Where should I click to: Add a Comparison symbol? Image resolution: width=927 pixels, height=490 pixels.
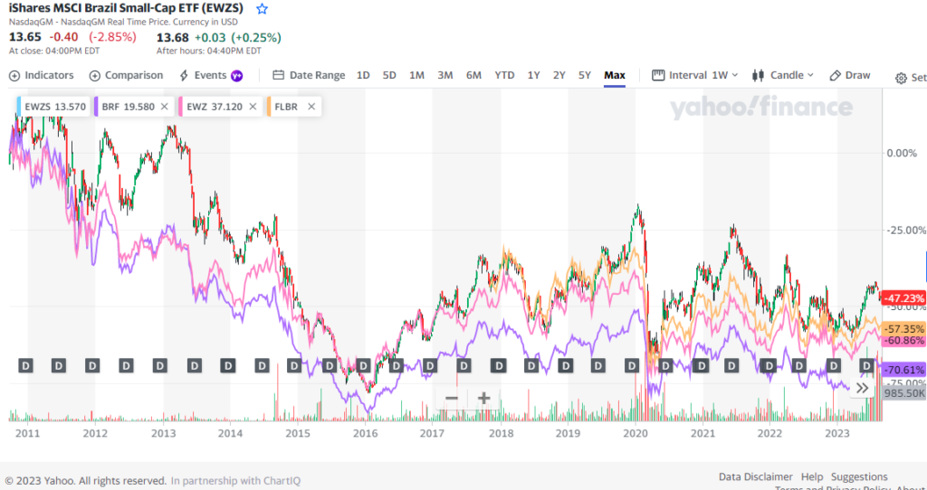click(126, 76)
